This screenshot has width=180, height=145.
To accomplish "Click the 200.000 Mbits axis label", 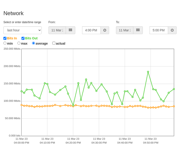I will (x=12, y=66).
